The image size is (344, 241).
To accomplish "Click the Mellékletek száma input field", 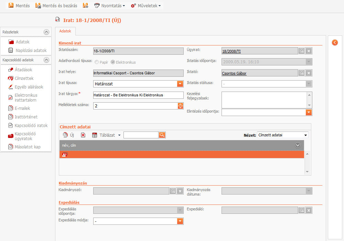I will 135,106.
